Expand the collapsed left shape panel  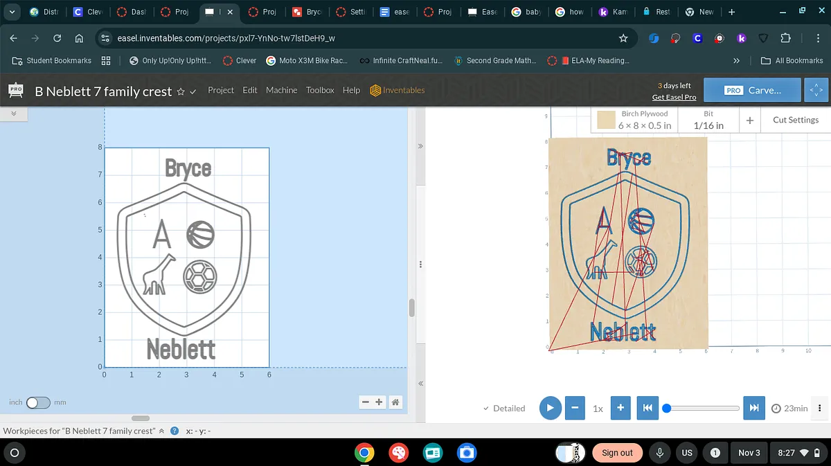tap(13, 113)
